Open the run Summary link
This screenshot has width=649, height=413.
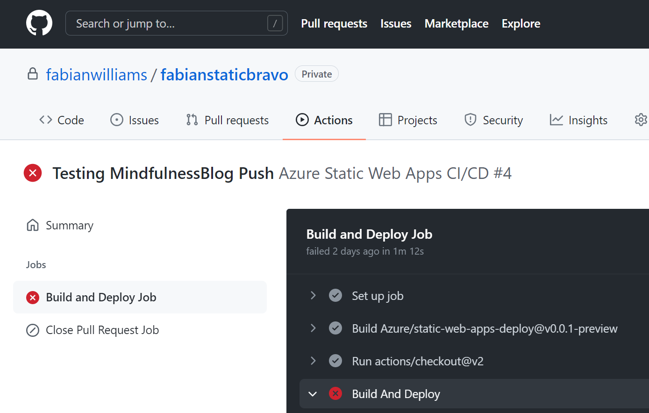pyautogui.click(x=70, y=225)
